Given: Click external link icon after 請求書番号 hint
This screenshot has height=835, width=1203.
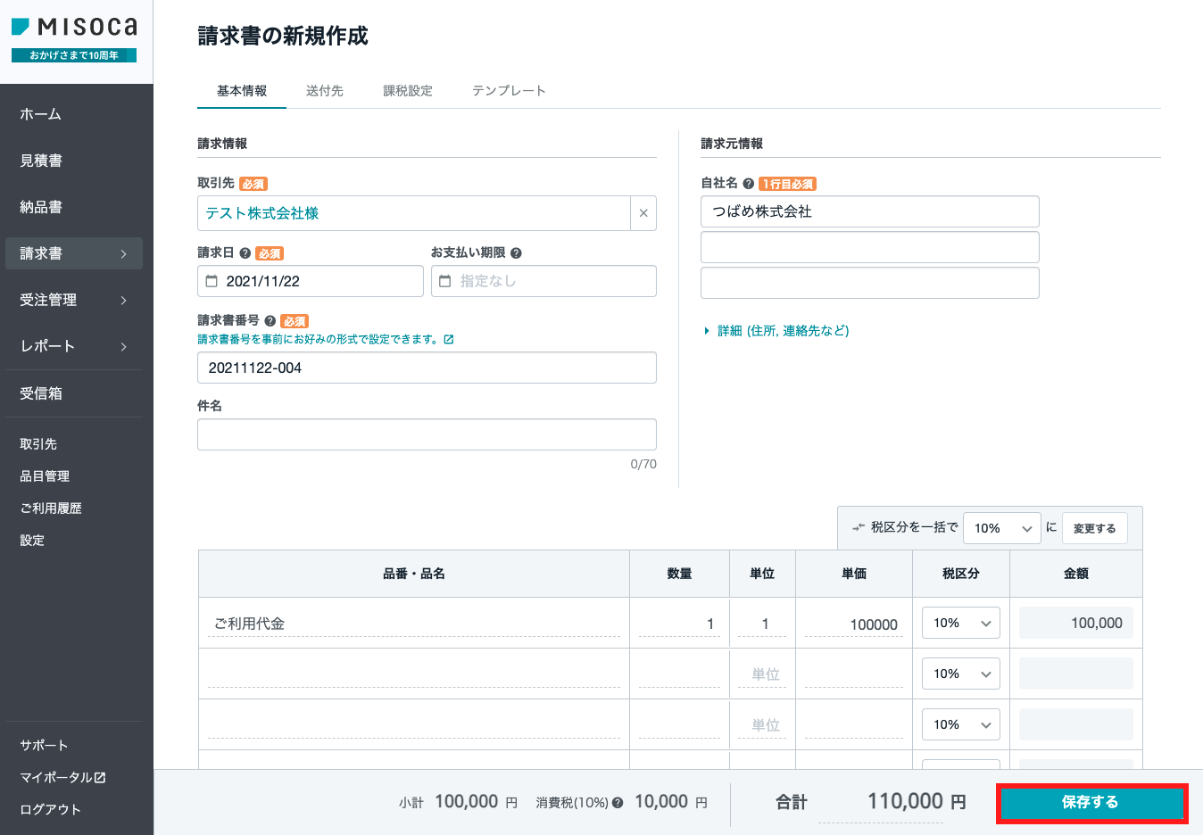Looking at the screenshot, I should point(449,340).
